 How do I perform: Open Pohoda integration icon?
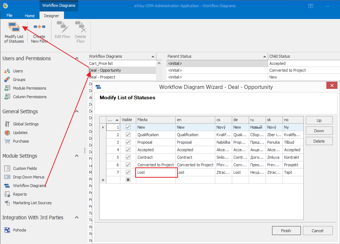(7, 230)
